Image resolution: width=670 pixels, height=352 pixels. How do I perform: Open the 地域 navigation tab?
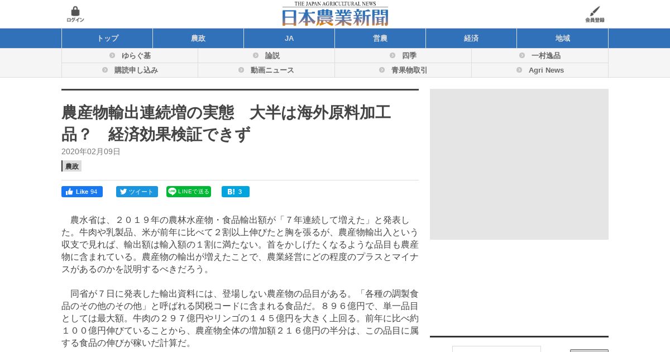(x=562, y=38)
